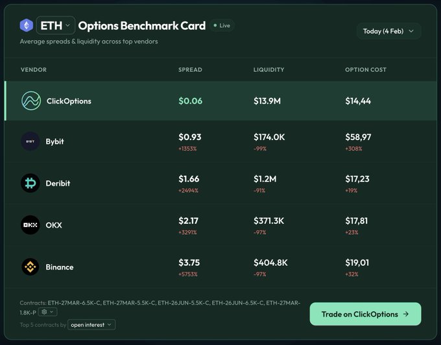This screenshot has height=345, width=441.
Task: Click the ClickOptions wave logo
Action: pyautogui.click(x=31, y=101)
